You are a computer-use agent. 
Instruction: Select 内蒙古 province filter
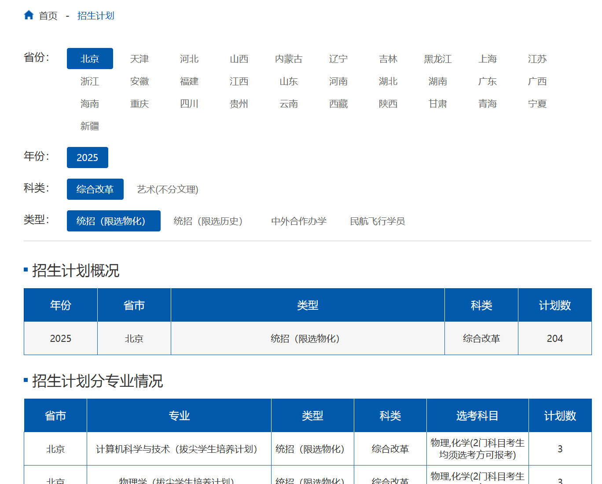[x=289, y=59]
